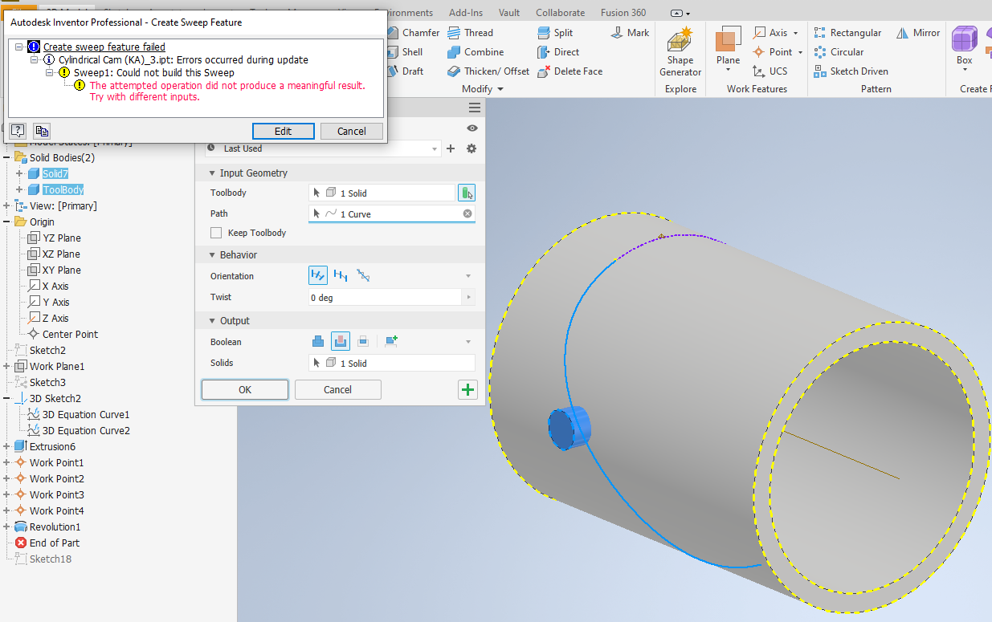Select the Follow Path orientation option
992x622 pixels.
318,275
